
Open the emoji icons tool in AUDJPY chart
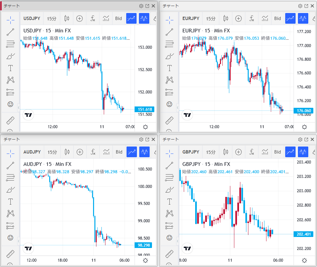coord(10,238)
